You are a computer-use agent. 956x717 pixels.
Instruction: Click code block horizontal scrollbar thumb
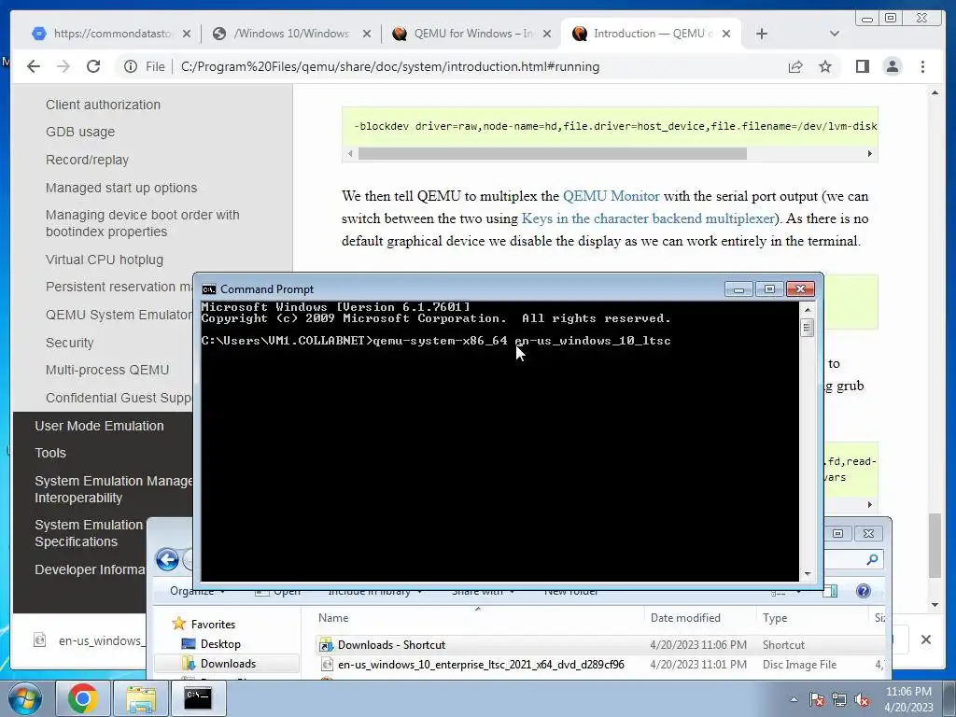coord(552,154)
